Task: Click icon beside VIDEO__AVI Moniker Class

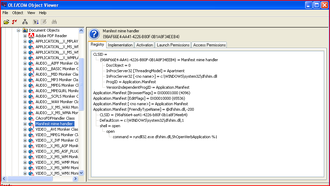Action: 31,129
